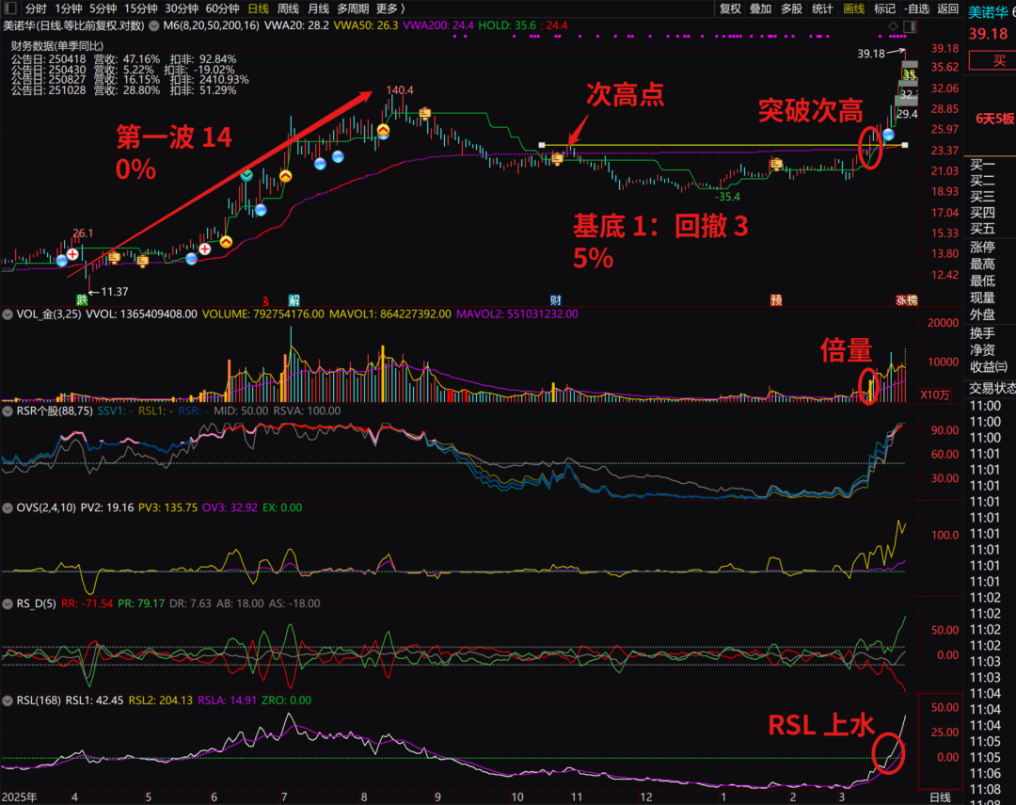Click the yellow arrow signal just below 140.4 peak
Viewport: 1016px width, 805px height.
tap(383, 130)
